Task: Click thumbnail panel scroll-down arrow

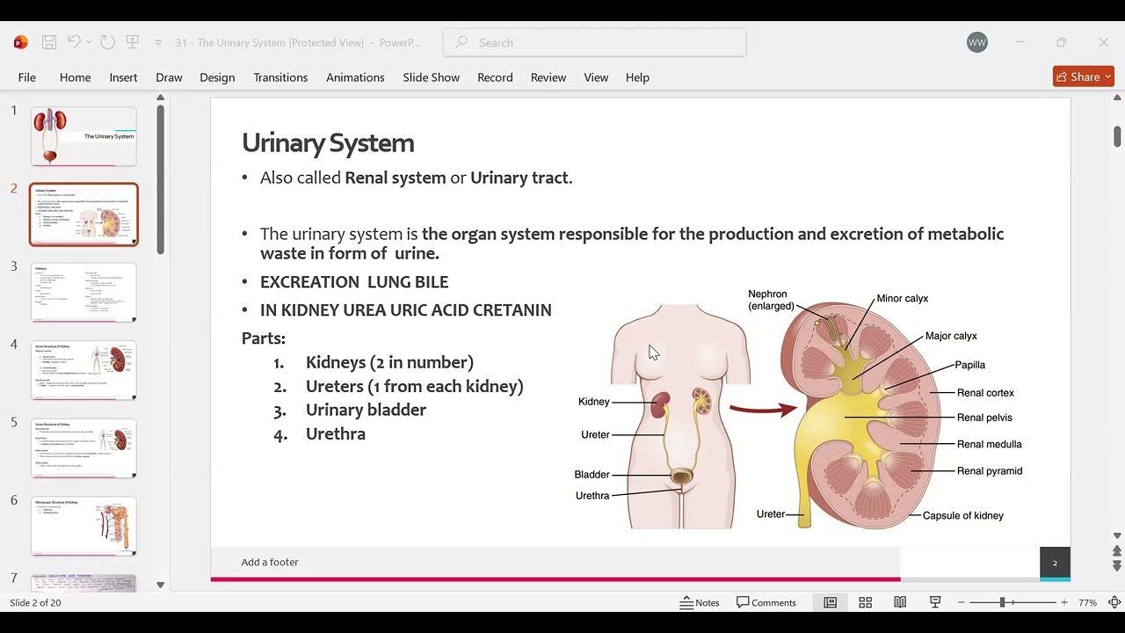Action: pos(160,585)
